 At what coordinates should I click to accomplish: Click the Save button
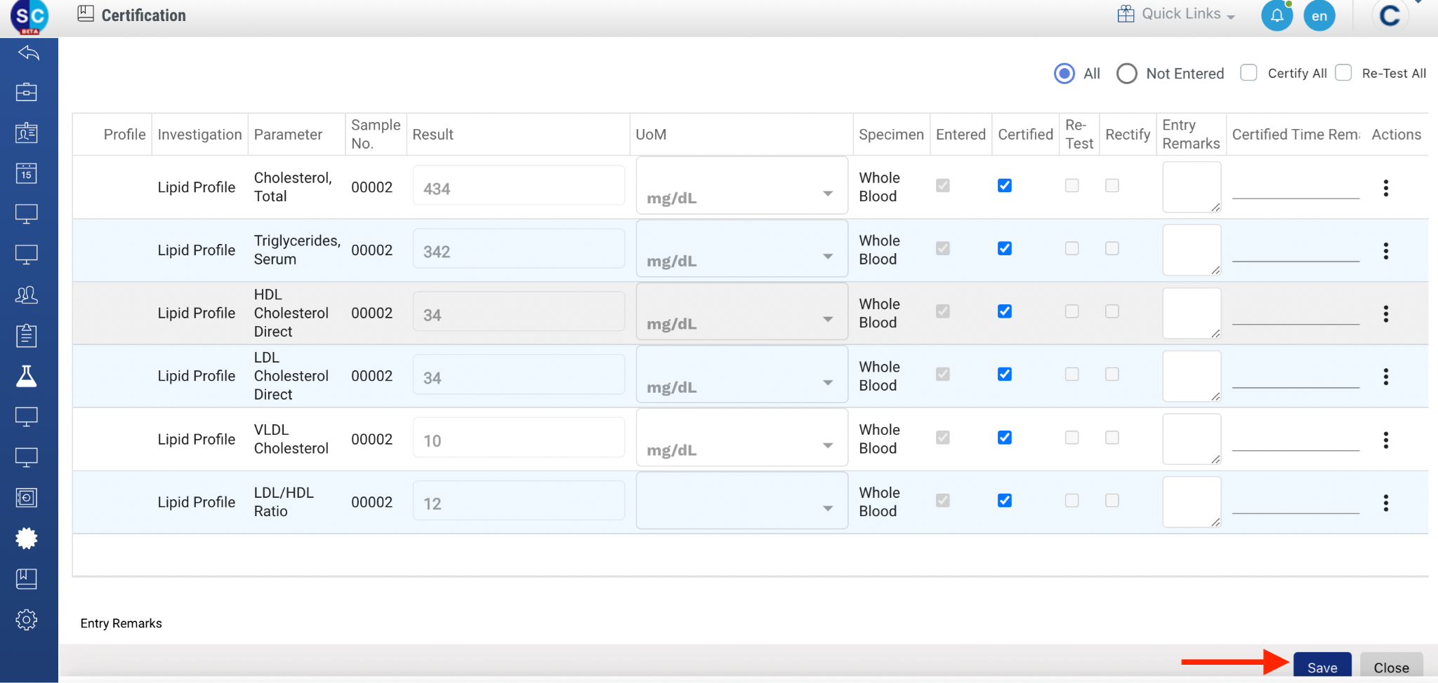1321,668
